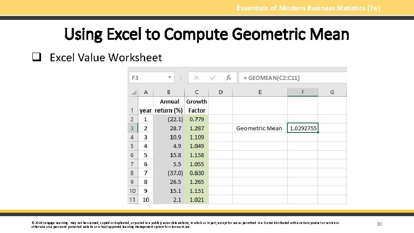Click cell with value 10.9
This screenshot has width=414, height=233.
pyautogui.click(x=169, y=137)
